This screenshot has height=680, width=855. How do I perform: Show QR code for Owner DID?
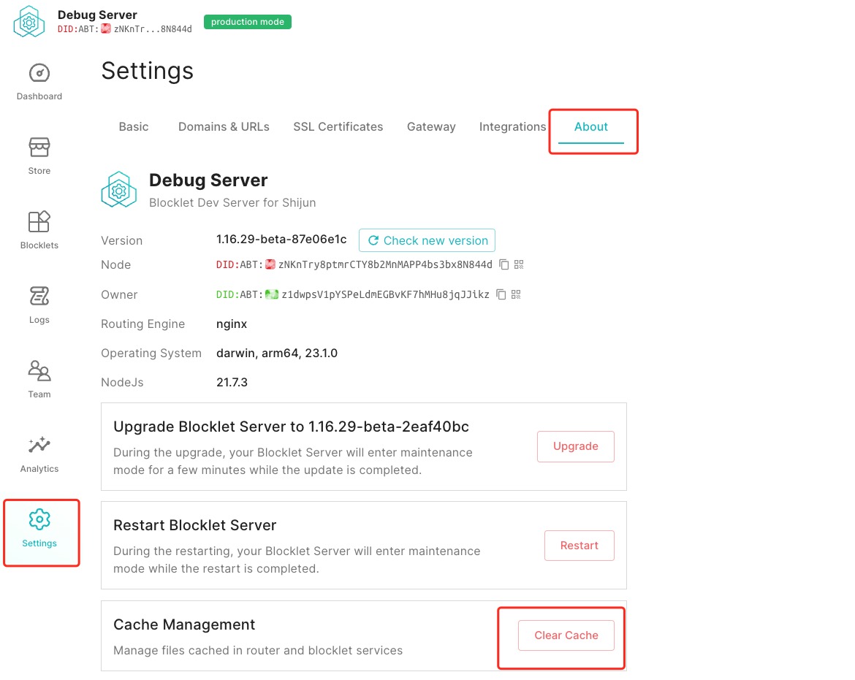pos(516,294)
